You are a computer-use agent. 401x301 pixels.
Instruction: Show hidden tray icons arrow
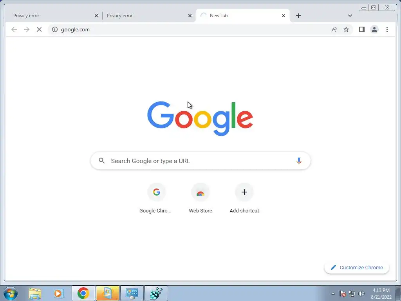(x=333, y=294)
